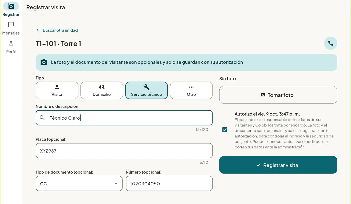The width and height of the screenshot is (351, 204).
Task: Click the Tomar foto button
Action: click(278, 95)
